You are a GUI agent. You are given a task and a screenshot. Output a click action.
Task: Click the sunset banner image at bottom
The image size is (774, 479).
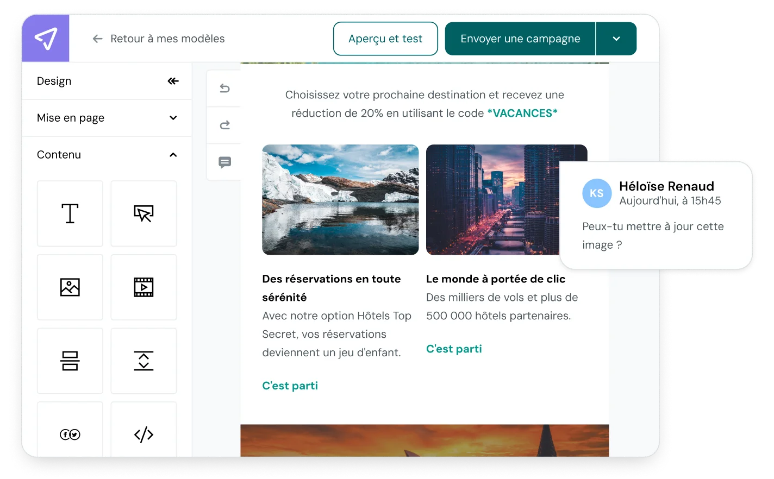tap(425, 440)
